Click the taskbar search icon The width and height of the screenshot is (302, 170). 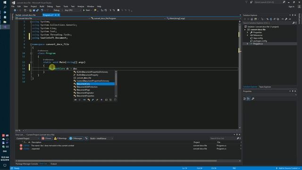point(5,7)
